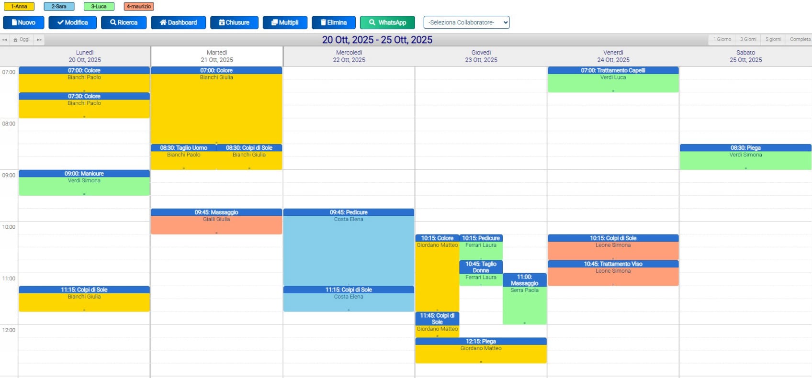Click the yellow 1-Anna collaborator tag
Viewport: 812px width, 378px height.
point(19,7)
